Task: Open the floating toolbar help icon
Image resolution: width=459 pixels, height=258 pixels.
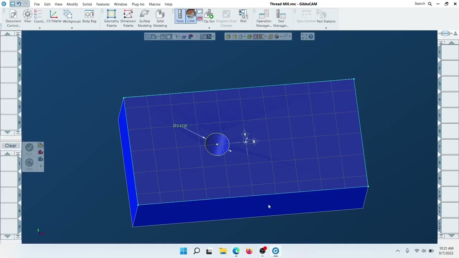Action: 311,37
